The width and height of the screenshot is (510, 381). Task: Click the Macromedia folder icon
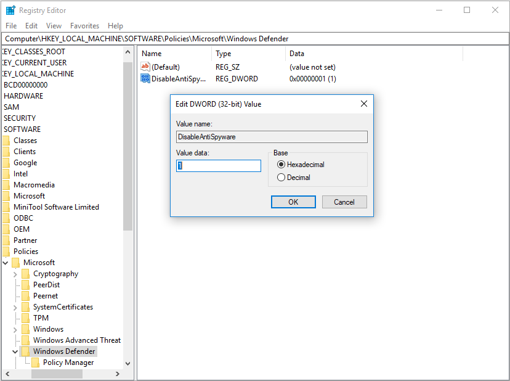click(x=6, y=185)
